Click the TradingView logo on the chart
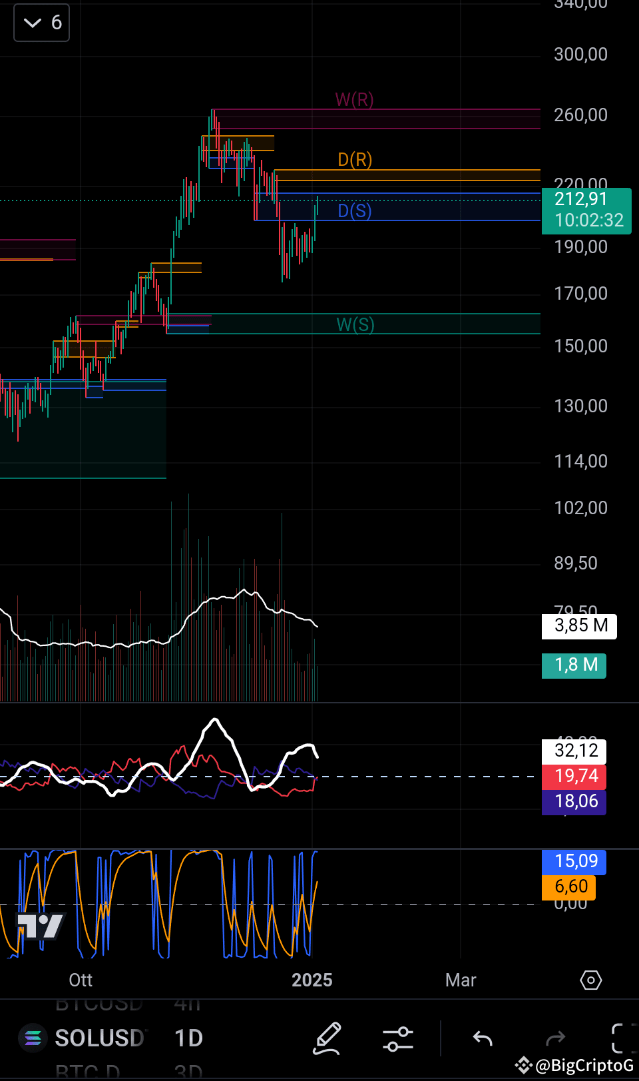 pyautogui.click(x=40, y=925)
